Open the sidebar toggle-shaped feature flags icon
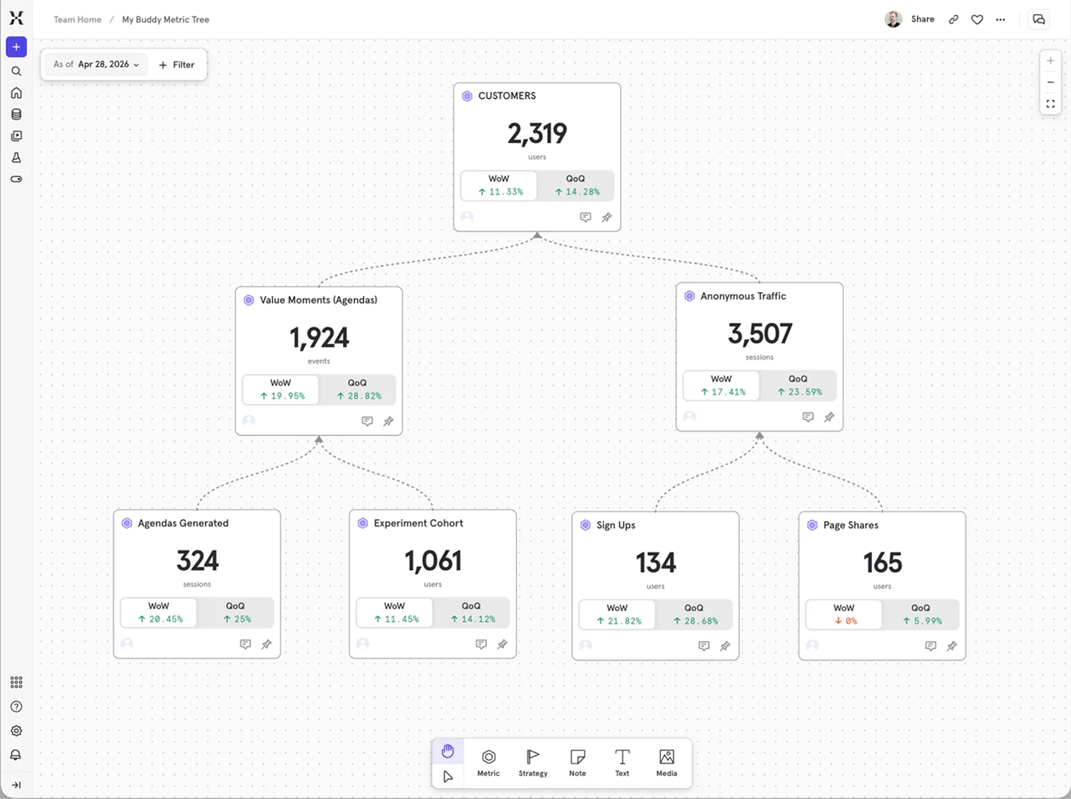The height and width of the screenshot is (799, 1071). [x=16, y=179]
